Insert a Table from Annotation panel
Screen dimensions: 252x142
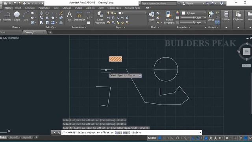pyautogui.click(x=88, y=23)
